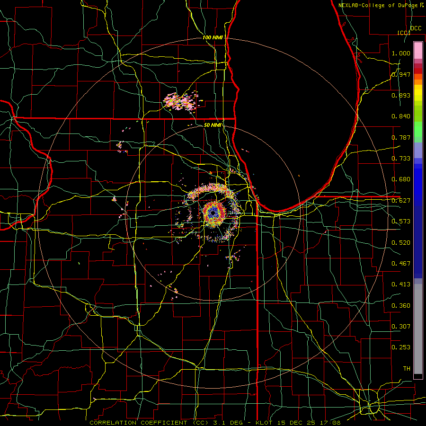Click the red segment of the color bar
426x426 pixels.
(418, 71)
